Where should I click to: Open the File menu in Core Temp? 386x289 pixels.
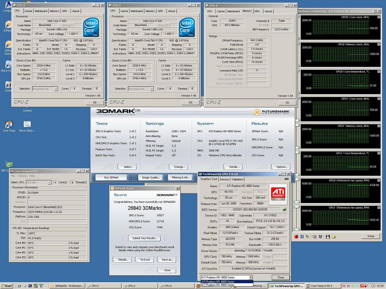pos(13,176)
